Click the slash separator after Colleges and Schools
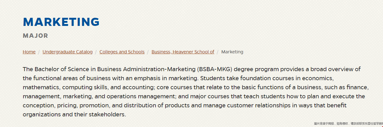Image resolution: width=383 pixels, height=127 pixels. pos(148,52)
